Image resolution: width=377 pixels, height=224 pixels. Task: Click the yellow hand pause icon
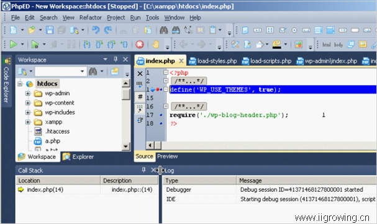pos(156,44)
